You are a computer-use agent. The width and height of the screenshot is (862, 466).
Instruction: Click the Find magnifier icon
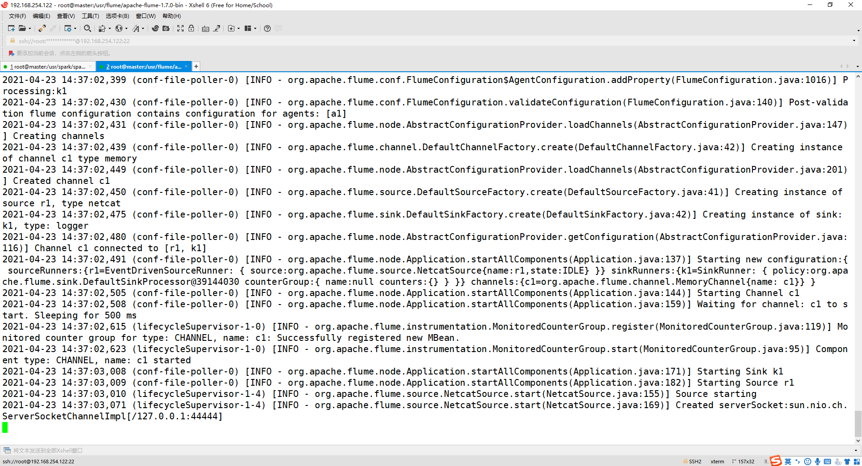point(88,28)
